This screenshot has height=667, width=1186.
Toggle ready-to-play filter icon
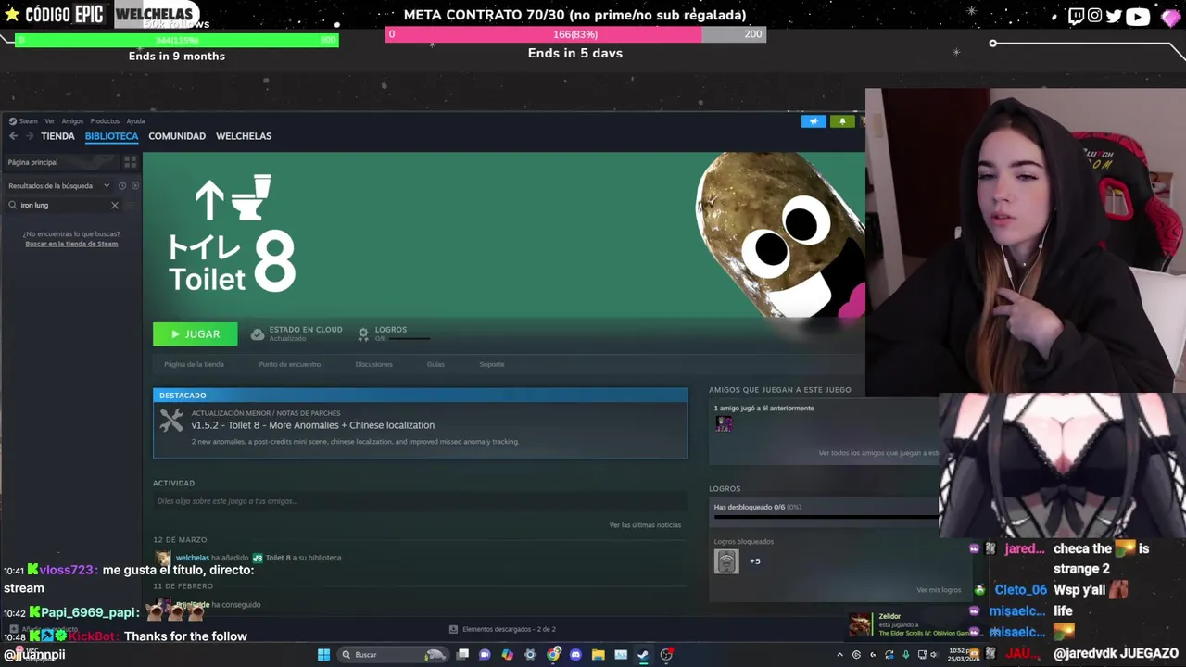[x=135, y=186]
